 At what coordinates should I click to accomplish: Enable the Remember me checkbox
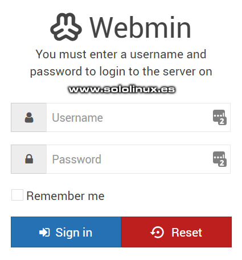point(17,195)
